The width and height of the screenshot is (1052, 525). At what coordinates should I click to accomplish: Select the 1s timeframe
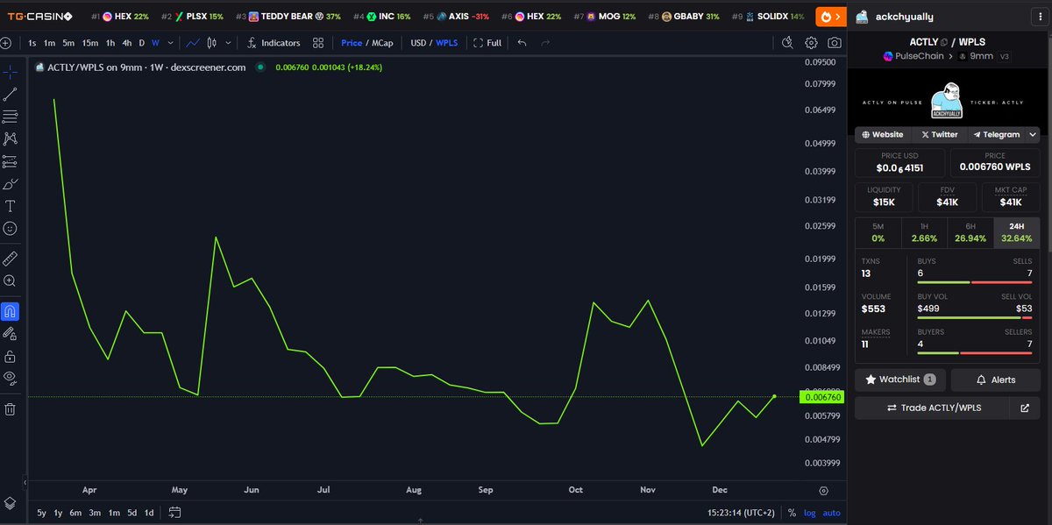(x=32, y=43)
